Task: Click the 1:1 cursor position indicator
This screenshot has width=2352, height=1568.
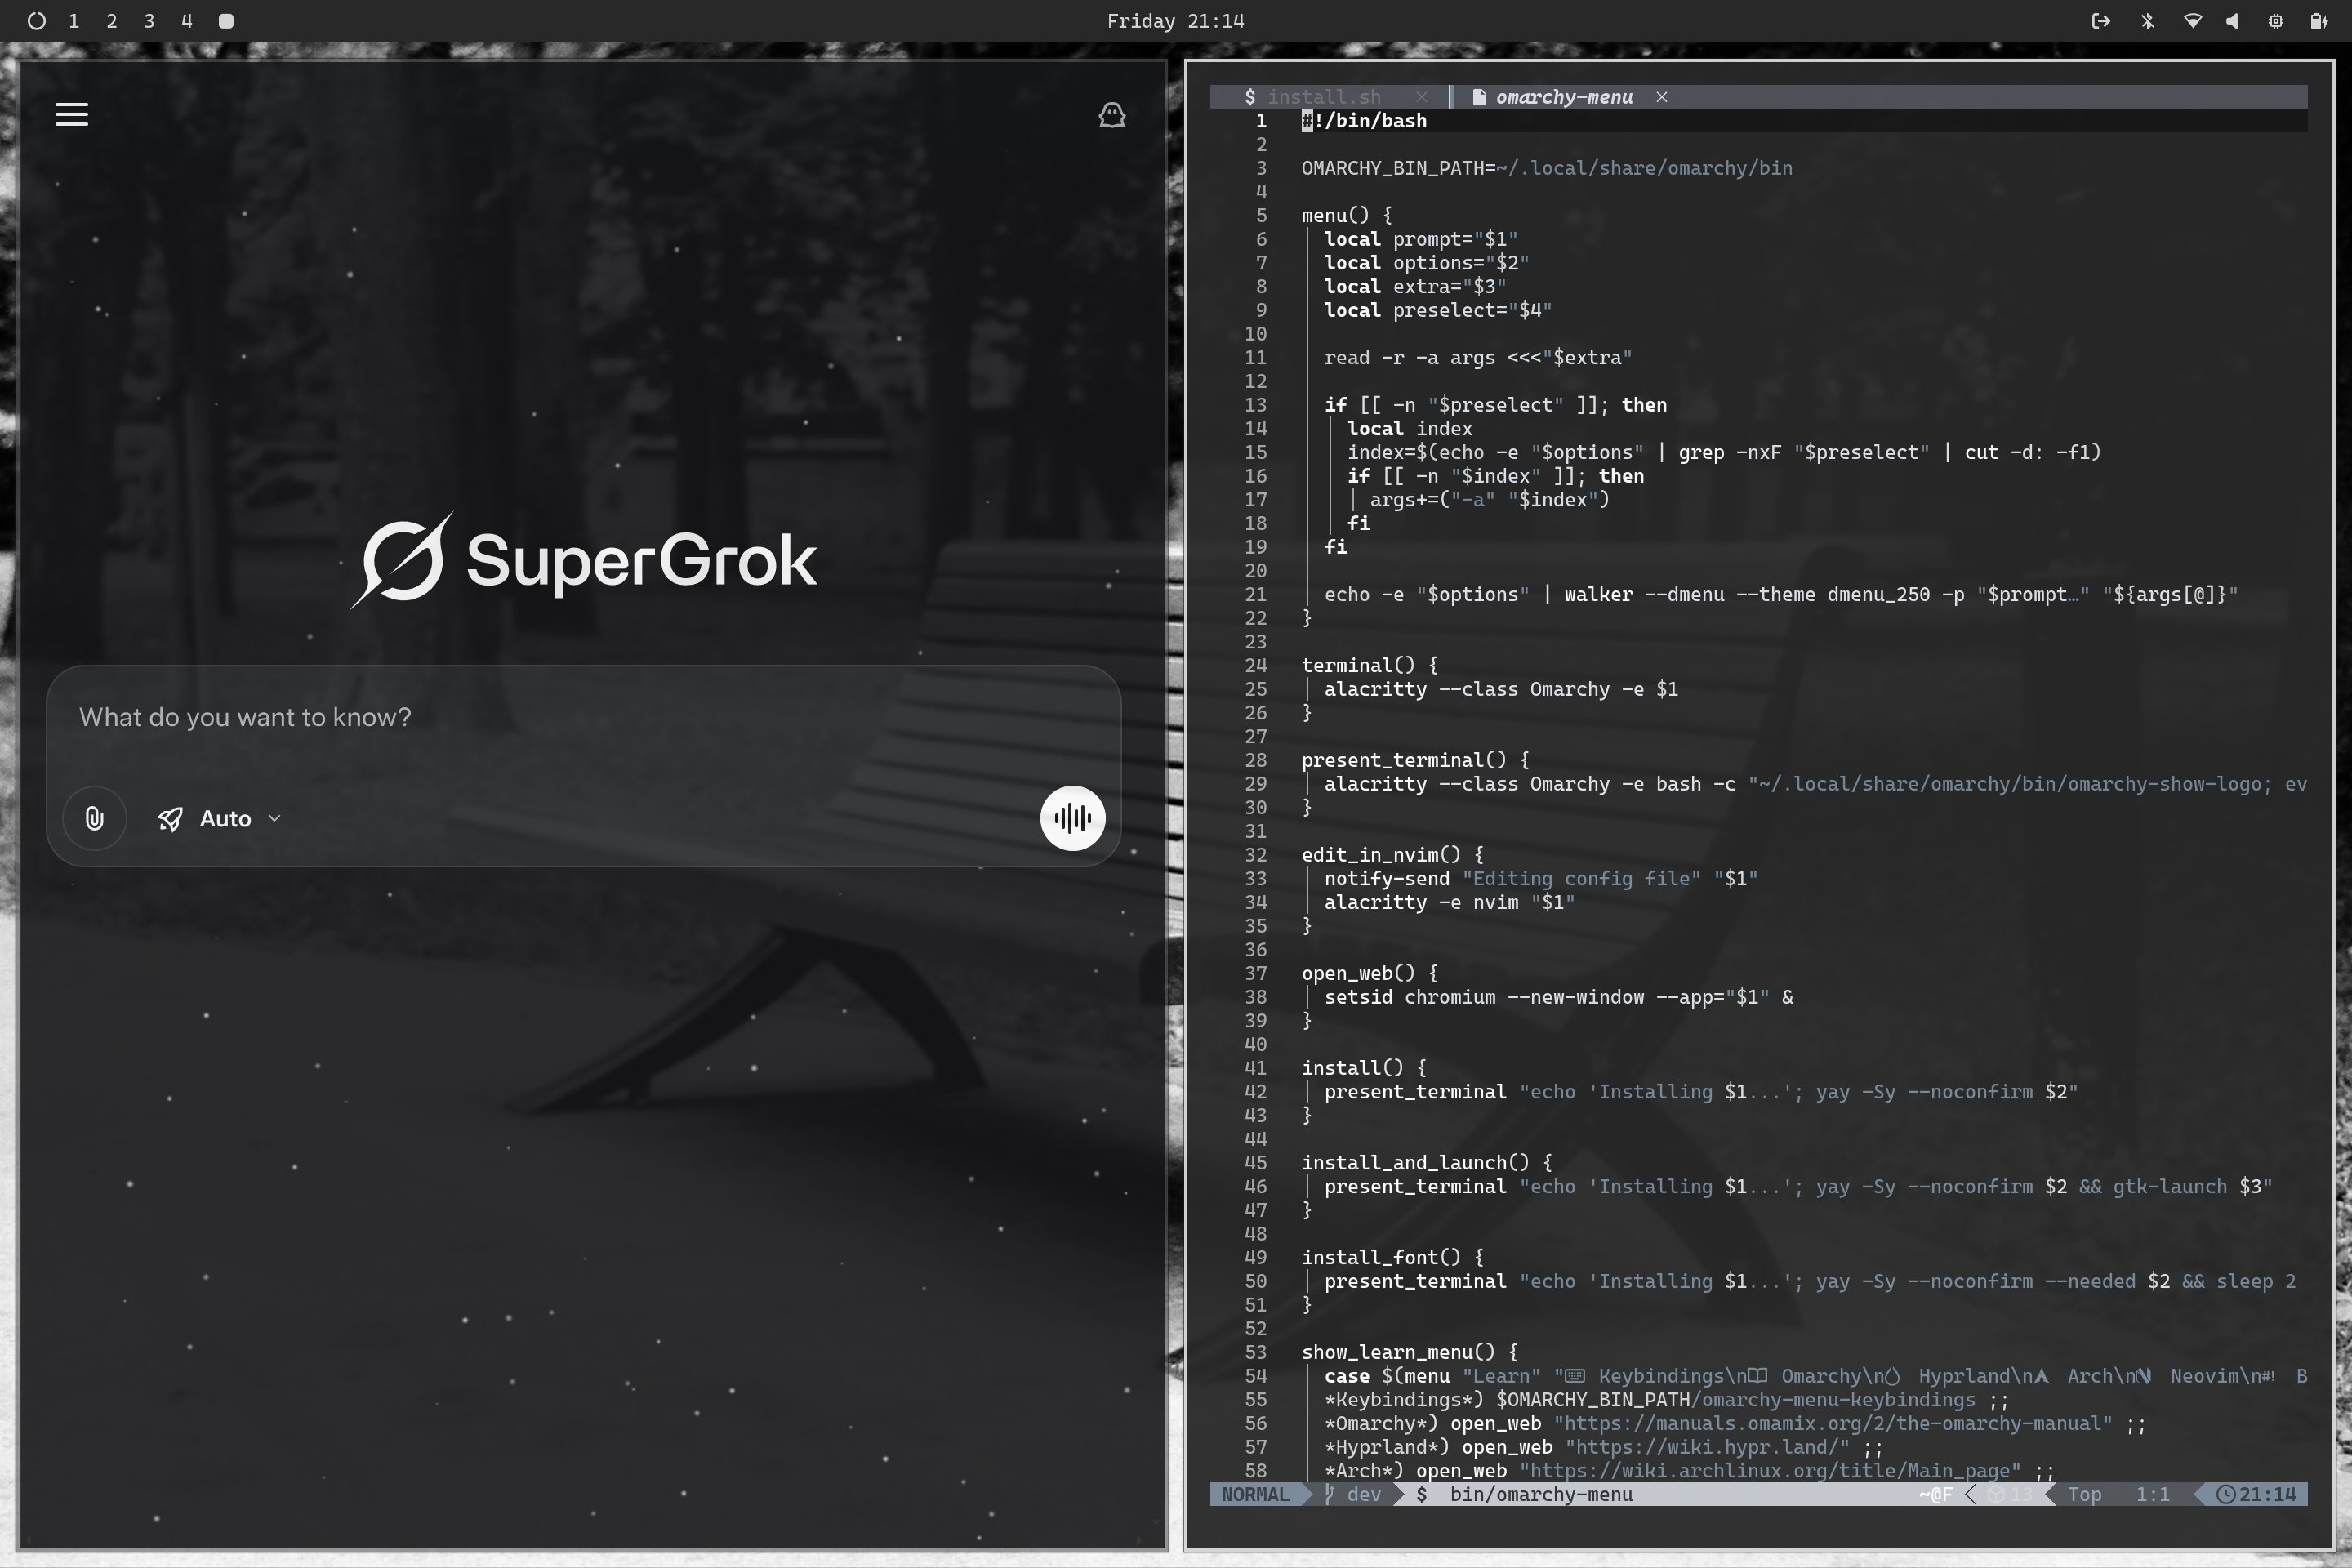Action: (2152, 1494)
